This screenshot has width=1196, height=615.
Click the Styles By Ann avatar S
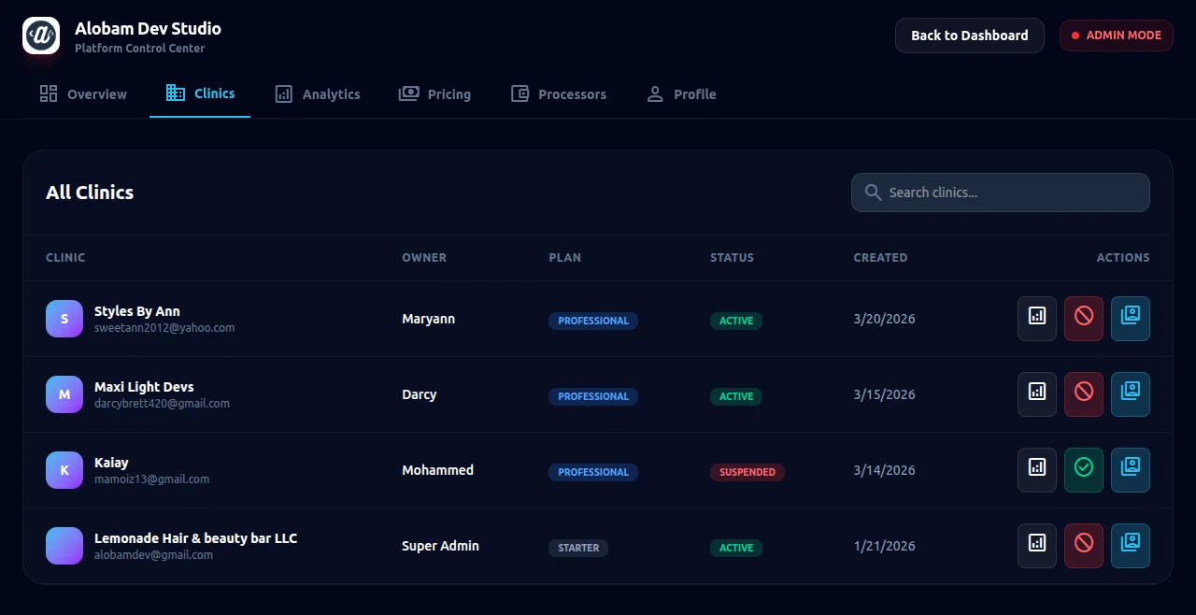pos(64,319)
